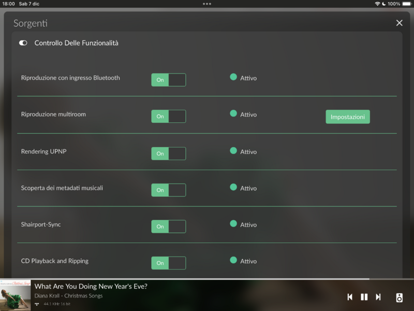Click the playback progress bar above the player
Viewport: 414px width, 311px height.
coord(207,279)
